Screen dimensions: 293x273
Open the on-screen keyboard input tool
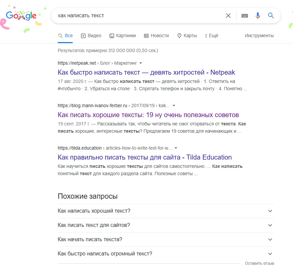pos(245,16)
